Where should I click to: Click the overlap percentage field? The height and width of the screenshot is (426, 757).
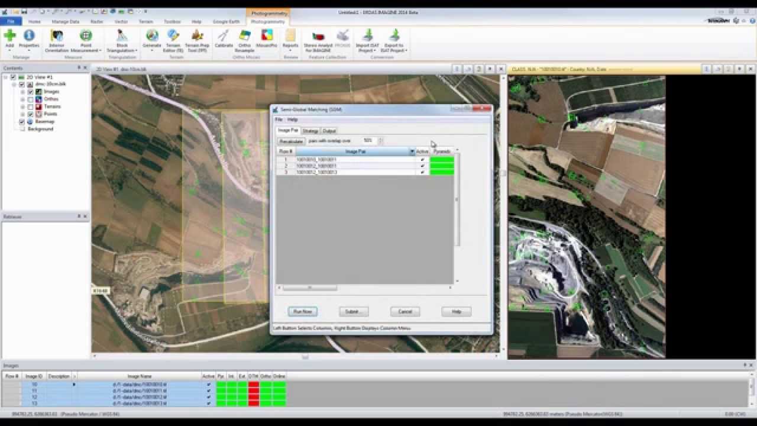(x=369, y=141)
